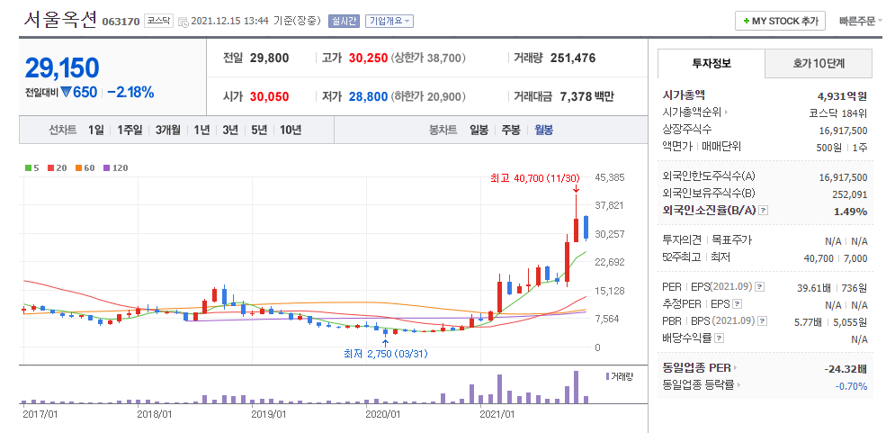Click the 저가 value 28,800
Image resolution: width=895 pixels, height=433 pixels.
coord(368,96)
